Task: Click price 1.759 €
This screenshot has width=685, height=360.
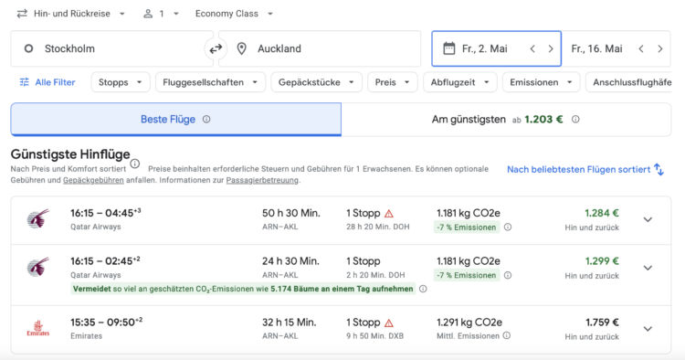Action: pos(602,323)
